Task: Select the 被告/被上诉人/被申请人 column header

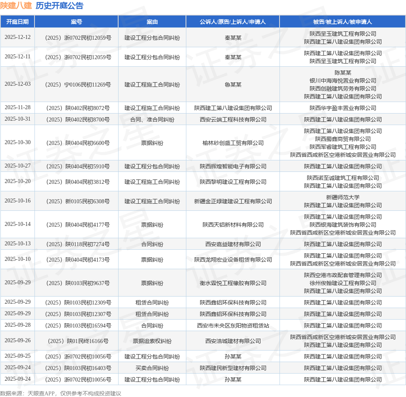Action: click(342, 22)
